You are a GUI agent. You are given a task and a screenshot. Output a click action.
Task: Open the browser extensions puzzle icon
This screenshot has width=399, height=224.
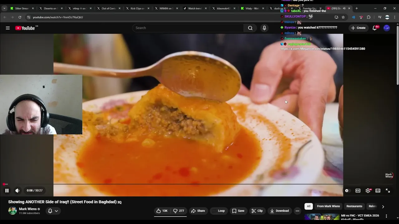(x=369, y=17)
